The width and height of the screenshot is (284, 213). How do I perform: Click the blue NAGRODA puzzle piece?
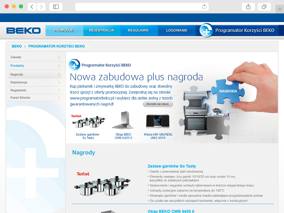pyautogui.click(x=228, y=92)
